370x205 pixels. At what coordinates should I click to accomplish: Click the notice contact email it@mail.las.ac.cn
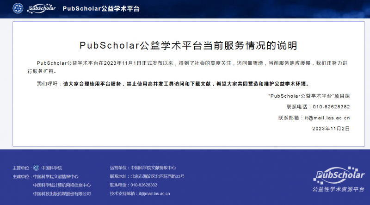[x=327, y=118]
